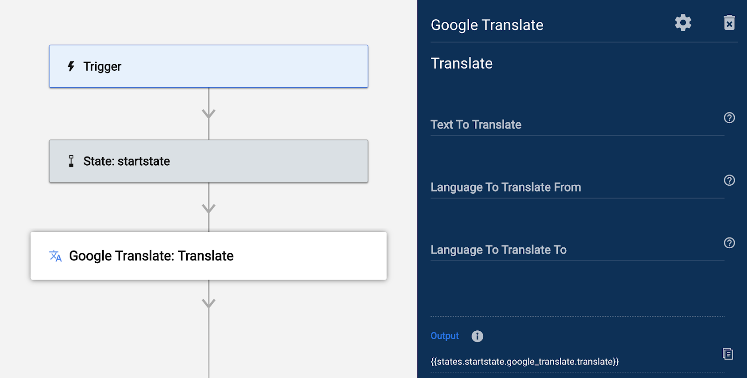Click the Google Translate language icon in node
This screenshot has width=747, height=378.
[56, 256]
